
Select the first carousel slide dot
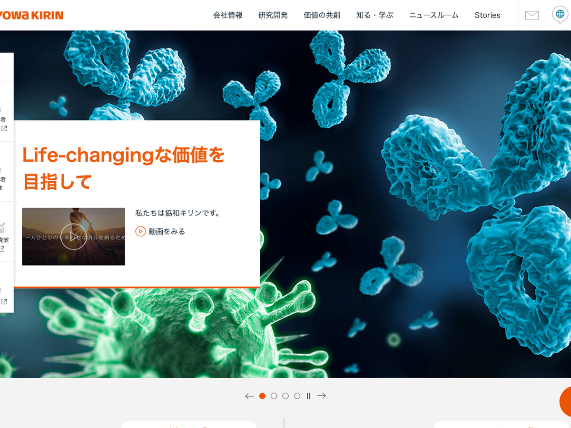(x=262, y=396)
